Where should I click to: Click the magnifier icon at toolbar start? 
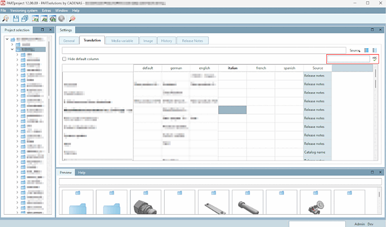point(6,19)
